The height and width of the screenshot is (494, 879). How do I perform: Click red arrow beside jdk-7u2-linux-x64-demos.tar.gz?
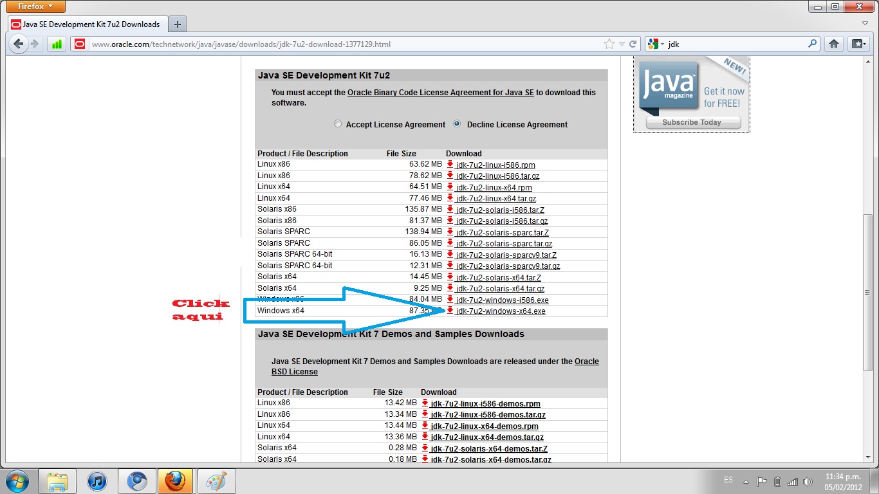pos(425,436)
